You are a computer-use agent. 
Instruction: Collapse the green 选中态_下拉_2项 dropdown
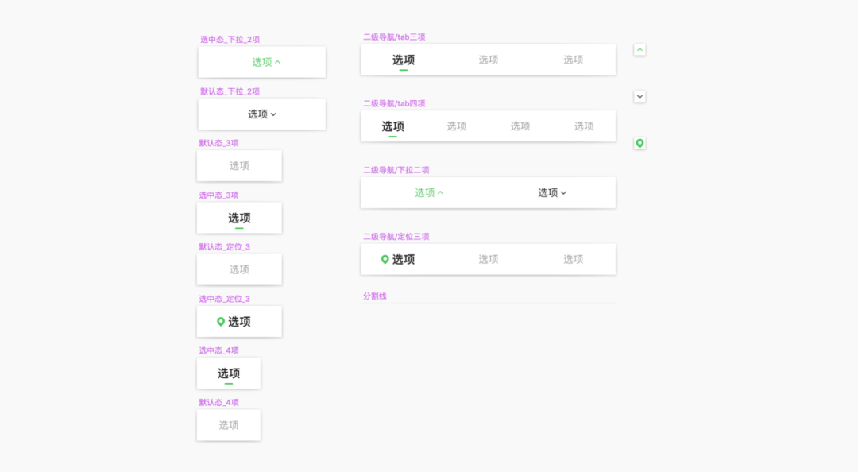(266, 62)
